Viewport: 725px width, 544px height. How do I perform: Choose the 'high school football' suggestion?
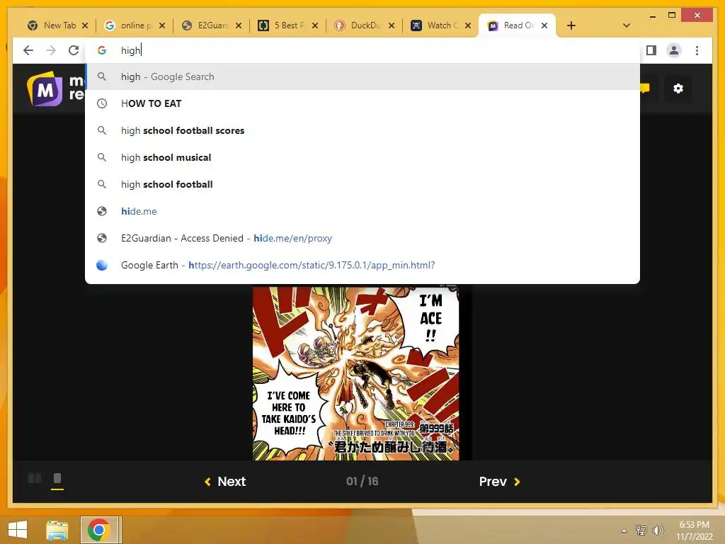[362, 184]
